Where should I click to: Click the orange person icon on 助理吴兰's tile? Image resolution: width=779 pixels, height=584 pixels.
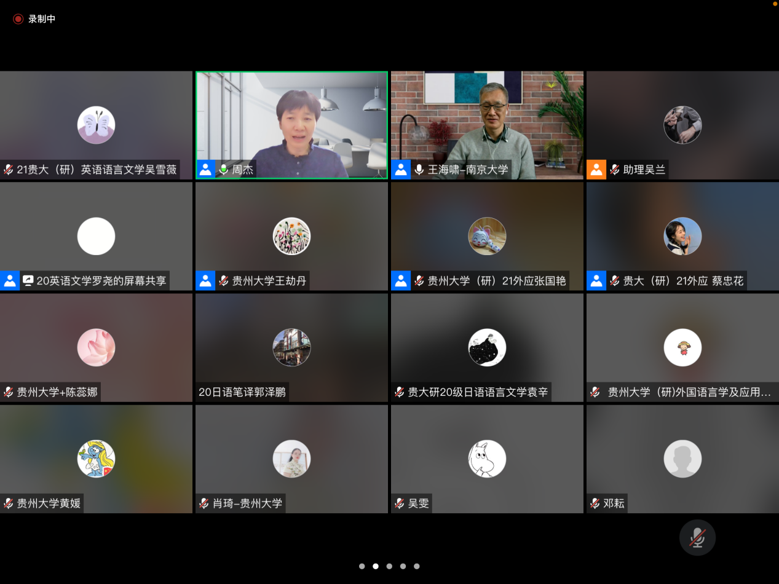click(x=596, y=170)
